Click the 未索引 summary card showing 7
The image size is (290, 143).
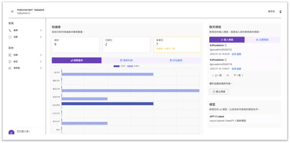[x=177, y=45]
